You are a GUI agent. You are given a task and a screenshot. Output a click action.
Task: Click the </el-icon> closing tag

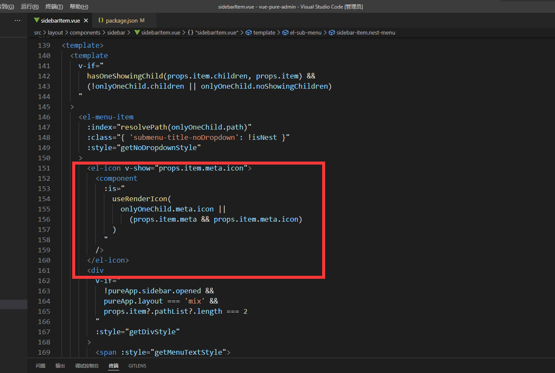108,260
